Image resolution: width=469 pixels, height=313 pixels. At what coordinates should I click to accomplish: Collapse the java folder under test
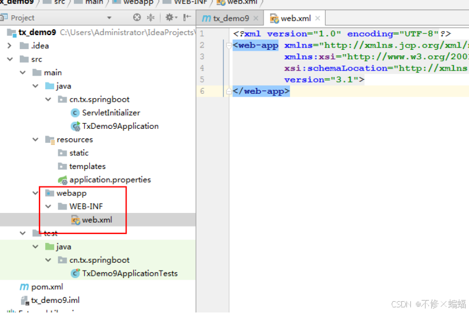tap(36, 246)
